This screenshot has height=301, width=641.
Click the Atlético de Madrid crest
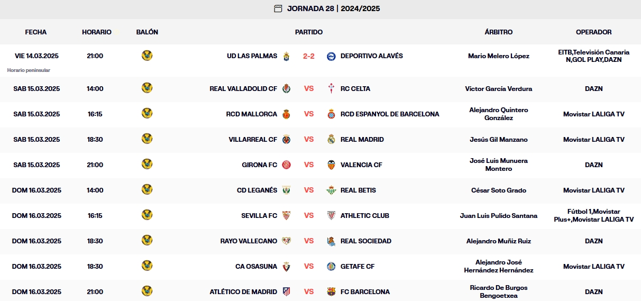[286, 292]
